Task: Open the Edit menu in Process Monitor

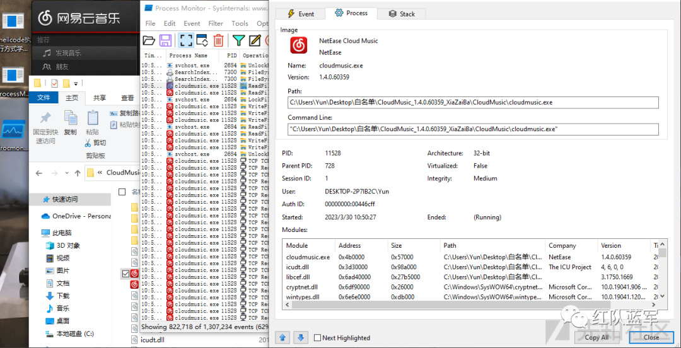Action: [x=170, y=23]
